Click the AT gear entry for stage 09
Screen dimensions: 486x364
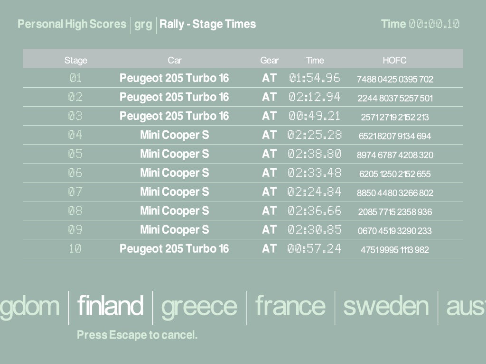[269, 230]
